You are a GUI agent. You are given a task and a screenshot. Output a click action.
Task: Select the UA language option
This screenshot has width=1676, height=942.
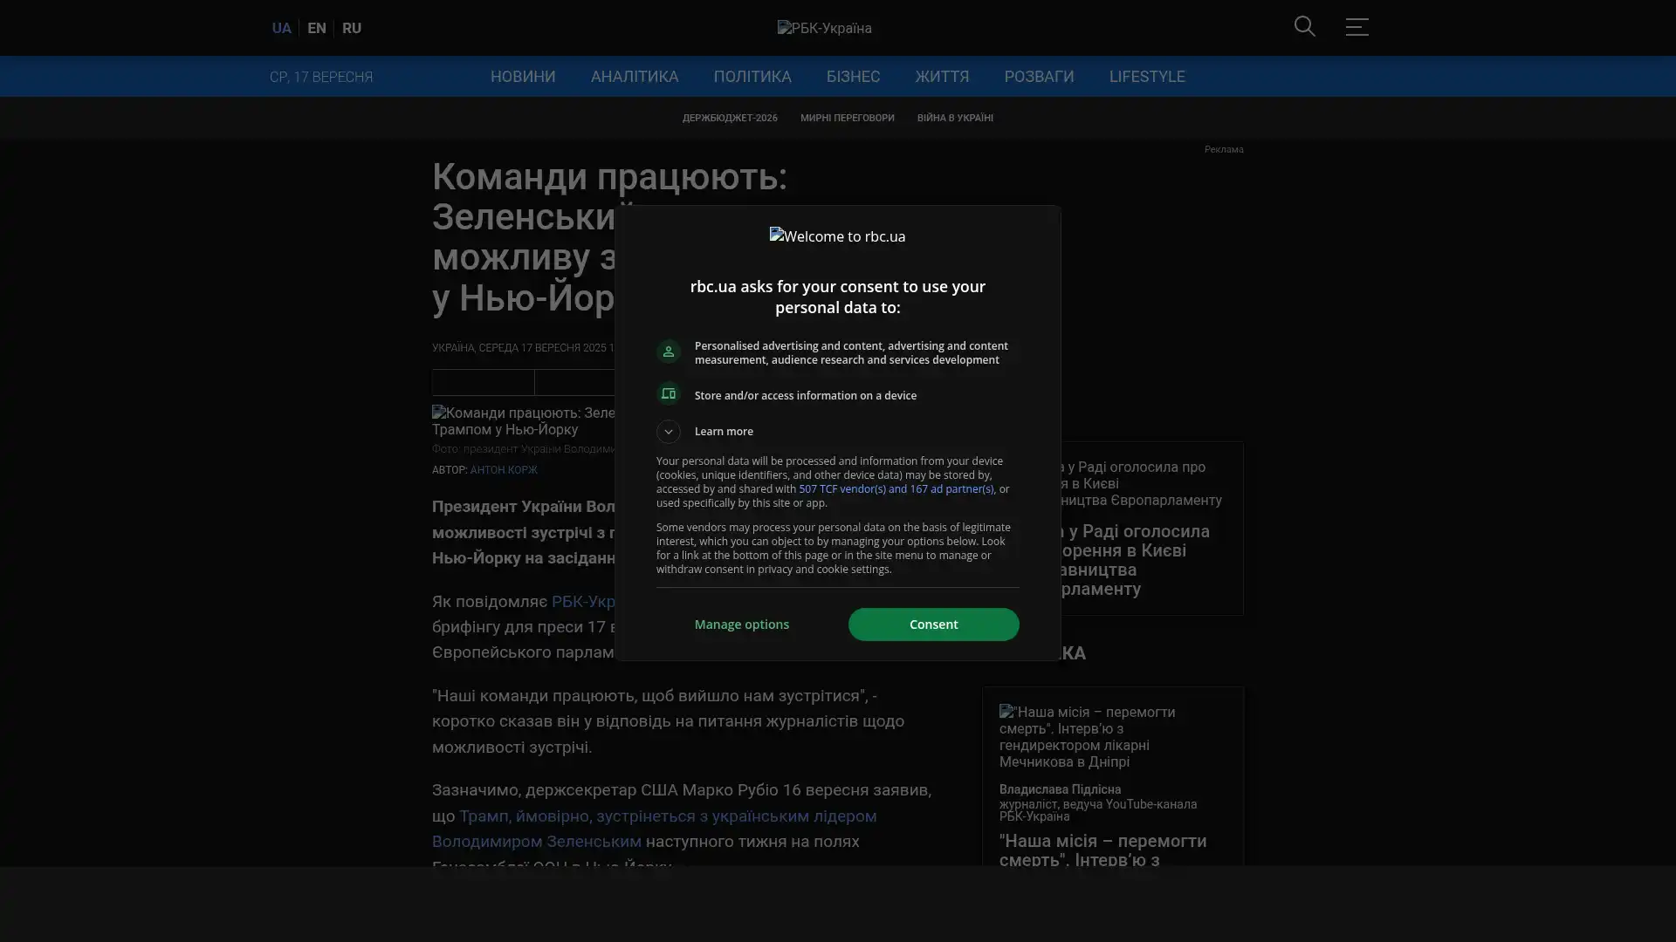click(281, 29)
